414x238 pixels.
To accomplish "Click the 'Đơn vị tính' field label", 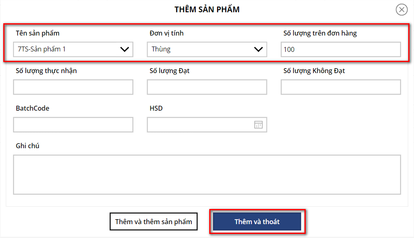I will (x=166, y=33).
